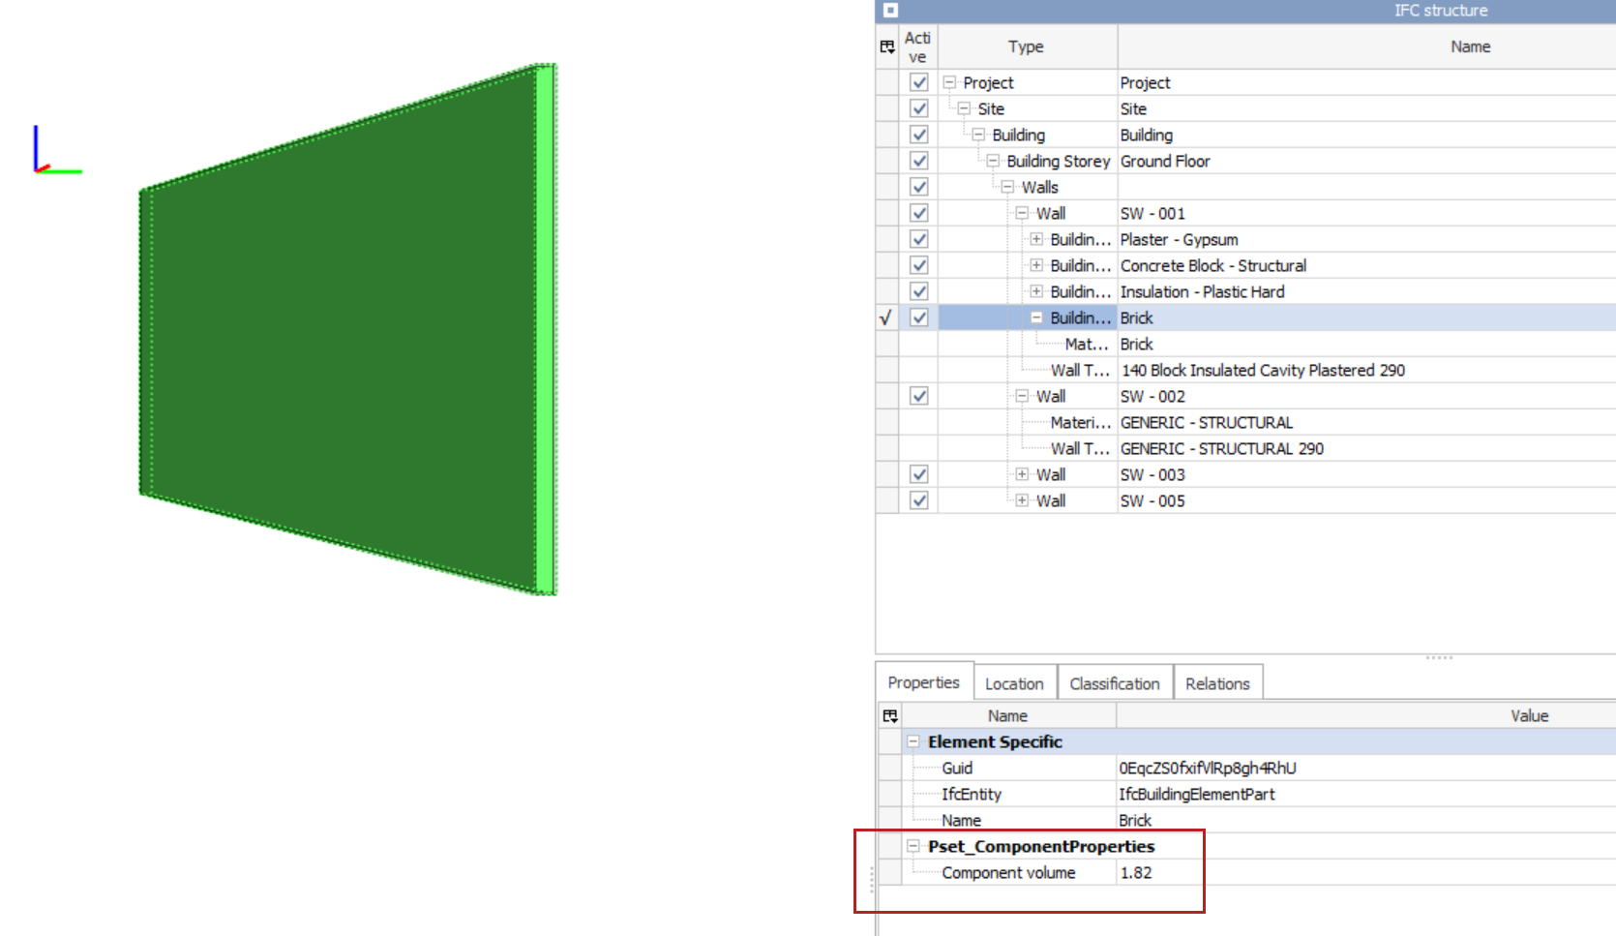Collapse the Pset_ComponentProperties group

pyautogui.click(x=913, y=846)
